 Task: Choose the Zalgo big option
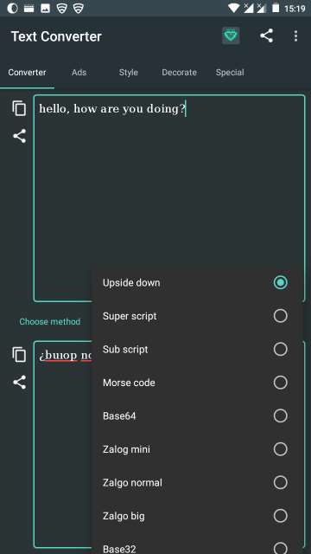click(198, 516)
